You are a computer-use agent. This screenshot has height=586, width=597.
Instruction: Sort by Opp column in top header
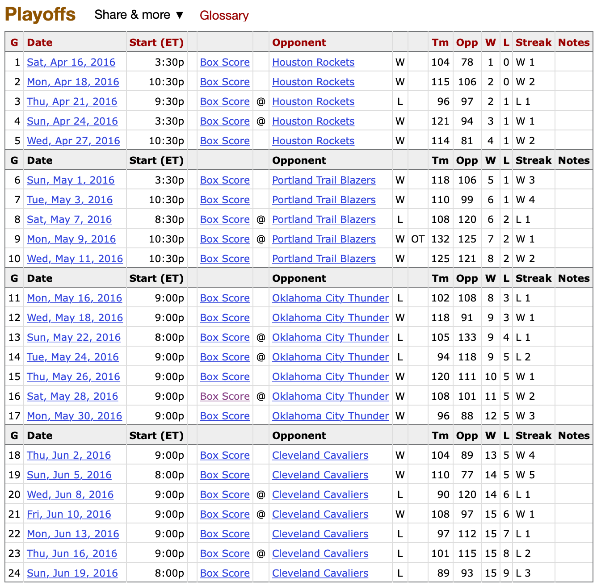click(467, 42)
